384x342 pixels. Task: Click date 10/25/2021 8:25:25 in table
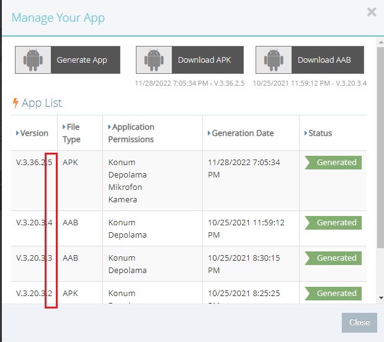point(244,293)
